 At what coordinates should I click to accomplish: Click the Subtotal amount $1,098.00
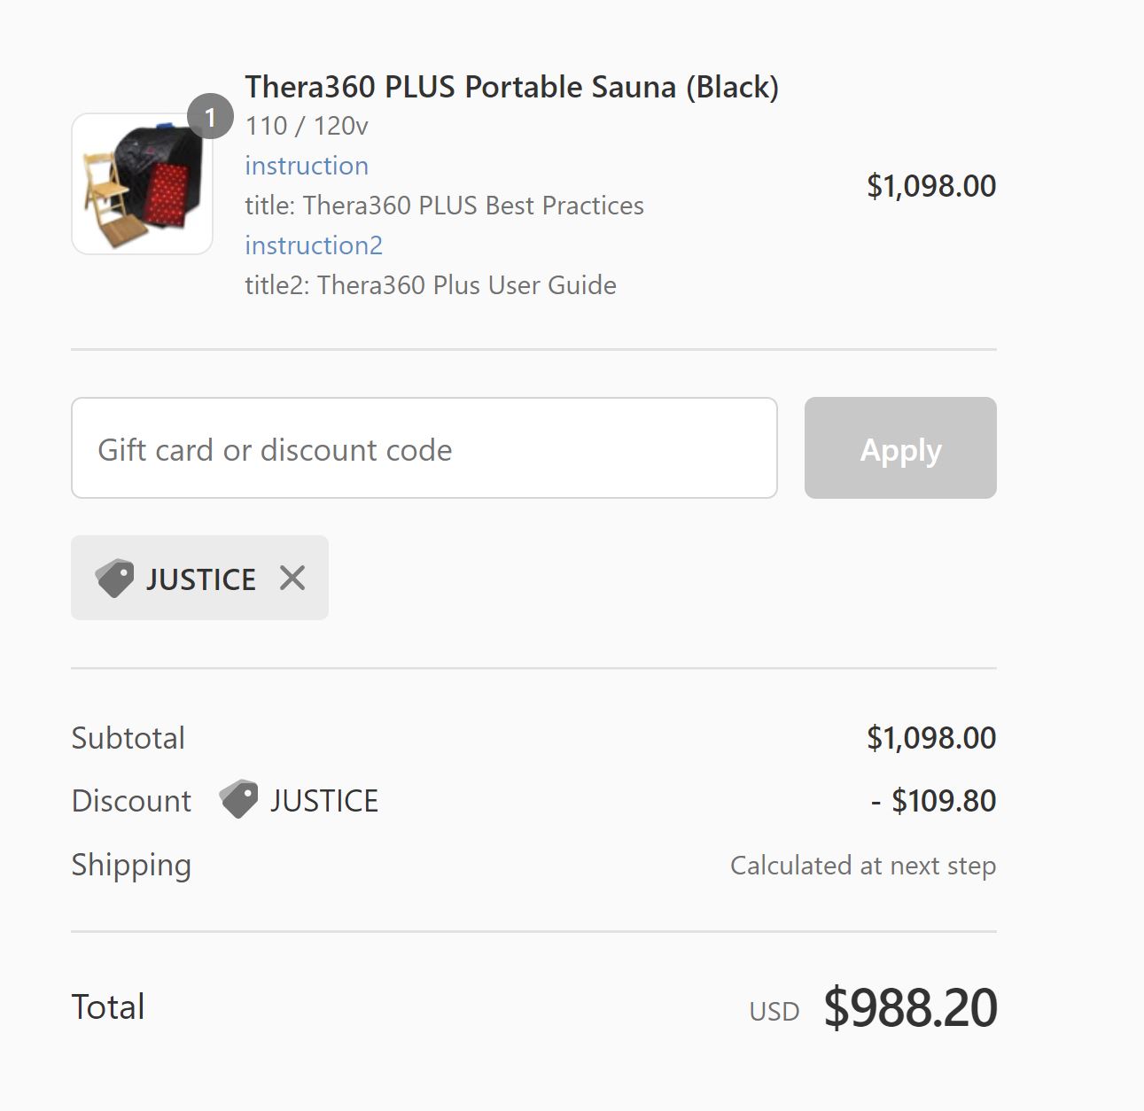point(931,738)
